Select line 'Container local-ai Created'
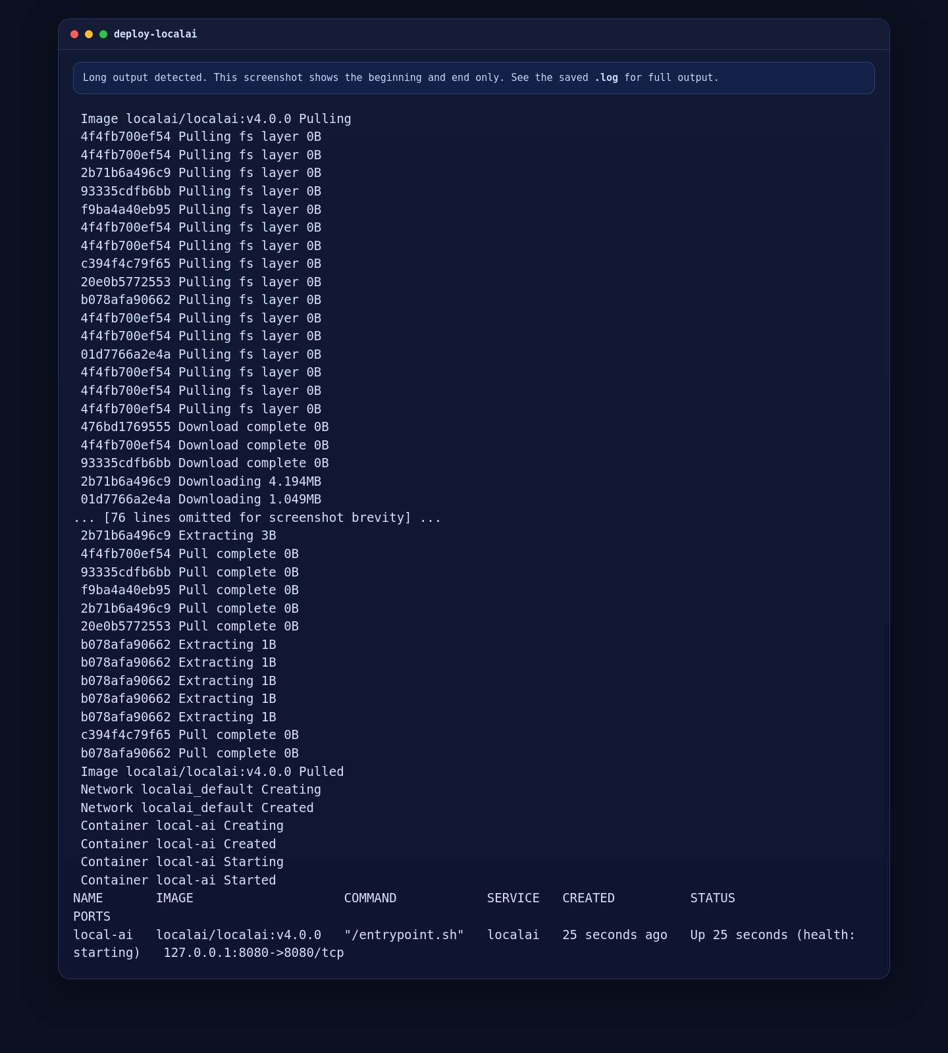The image size is (948, 1053). click(x=178, y=844)
